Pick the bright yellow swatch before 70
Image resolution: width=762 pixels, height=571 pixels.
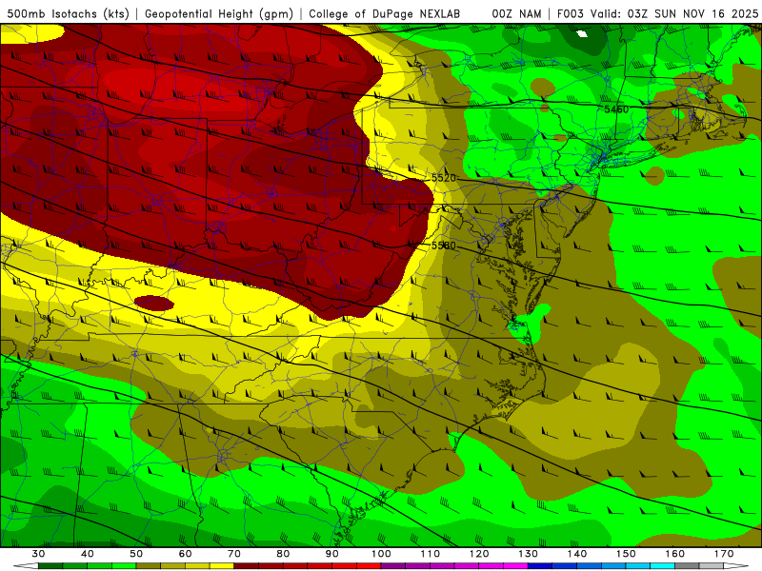coord(222,566)
